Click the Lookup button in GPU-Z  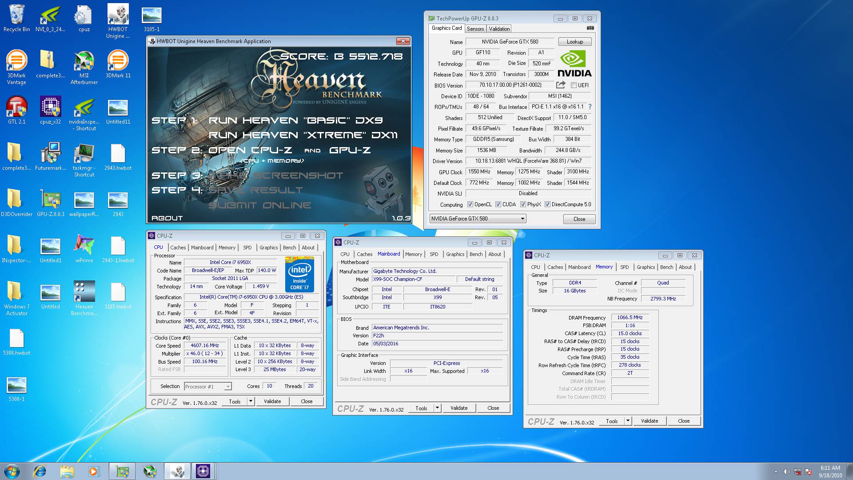tap(575, 42)
